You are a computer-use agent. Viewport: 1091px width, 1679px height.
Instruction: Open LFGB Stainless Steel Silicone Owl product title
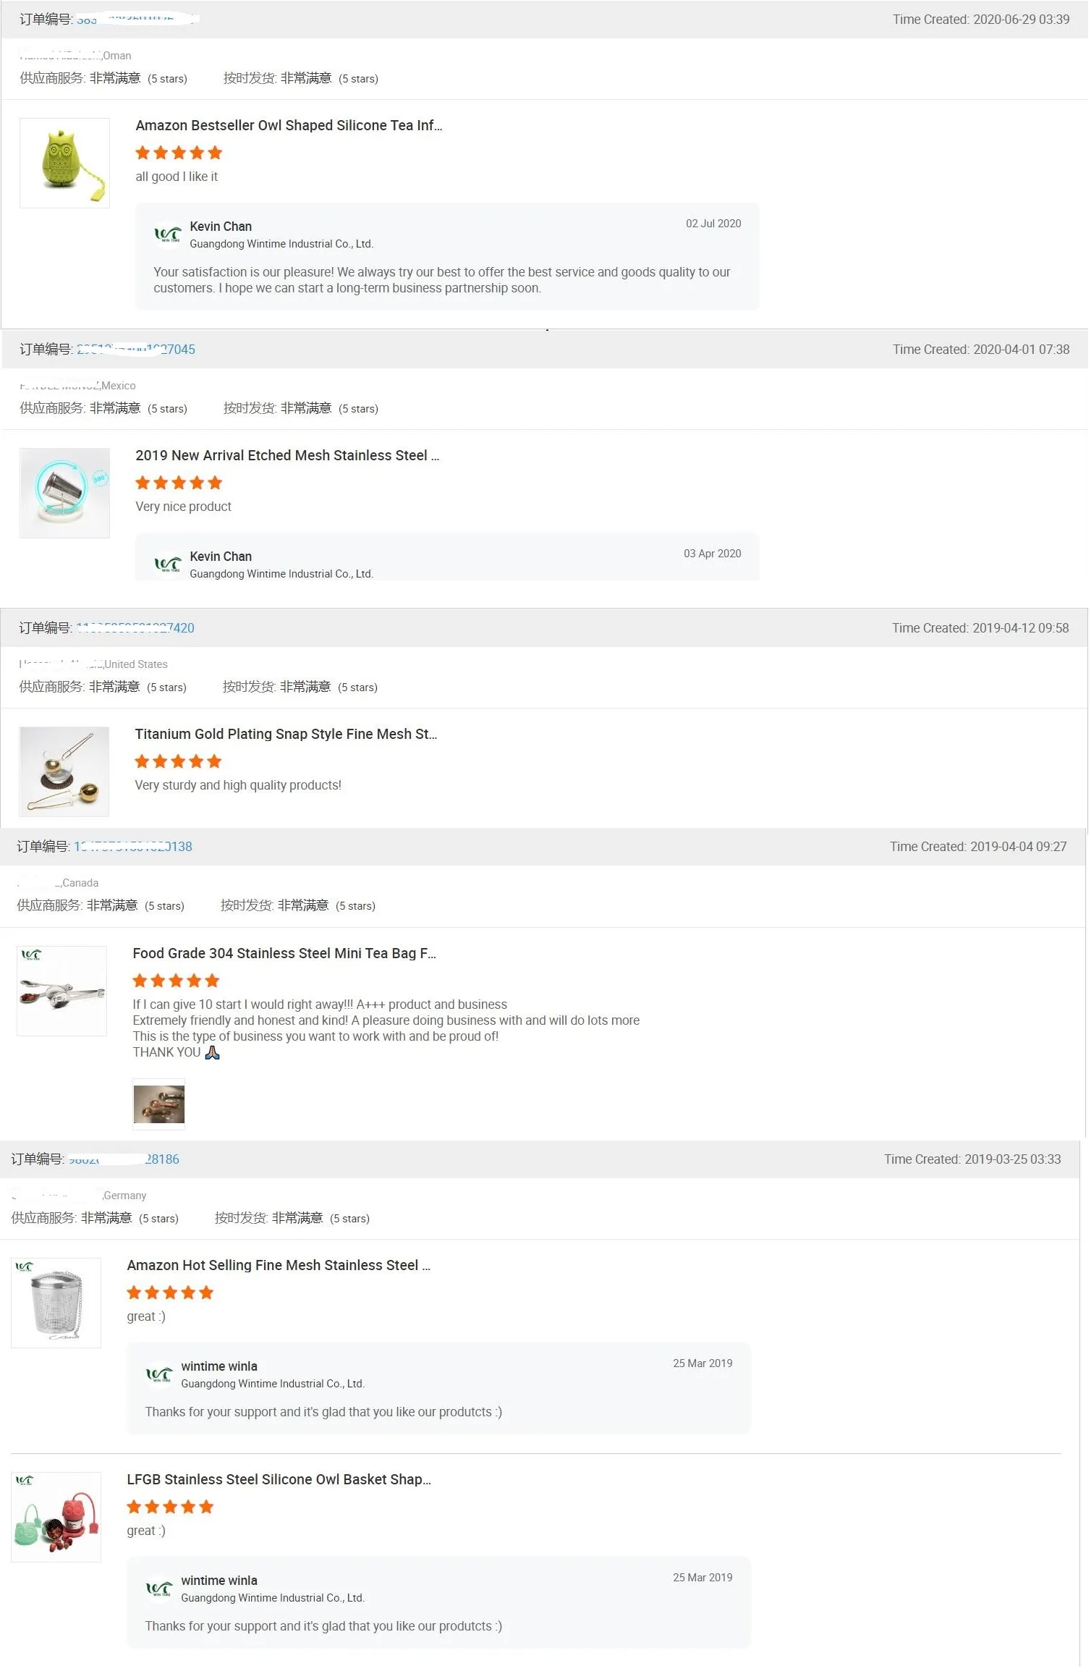[x=279, y=1479]
